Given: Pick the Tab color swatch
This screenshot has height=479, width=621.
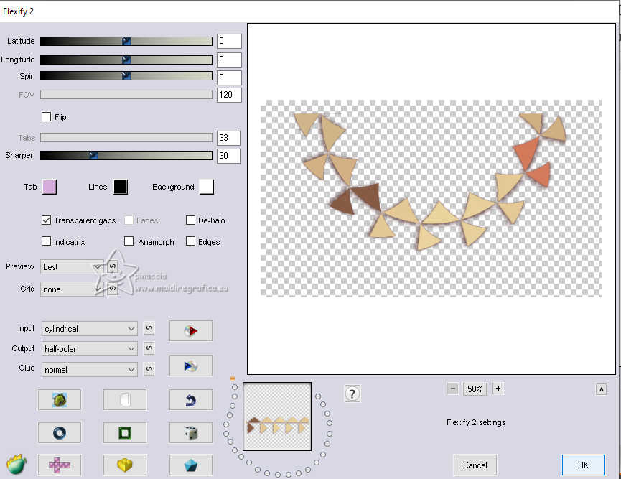Looking at the screenshot, I should click(50, 187).
